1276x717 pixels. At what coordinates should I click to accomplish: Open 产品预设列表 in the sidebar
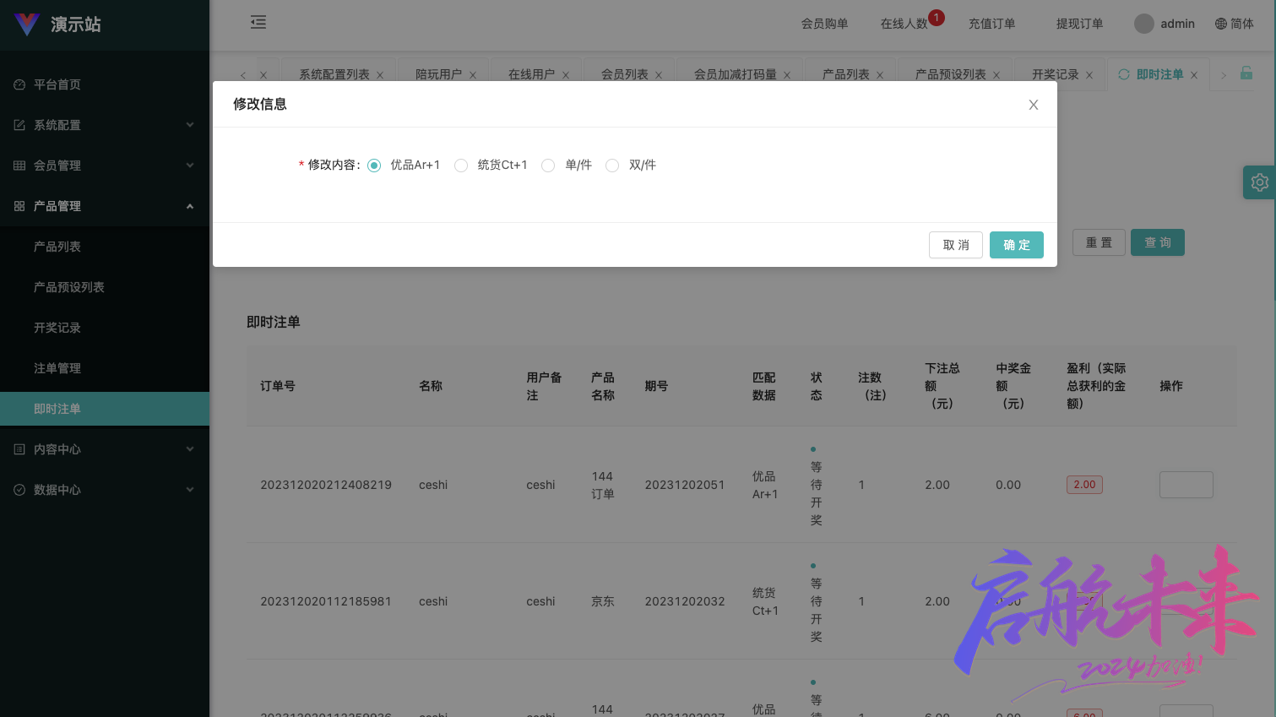[105, 287]
